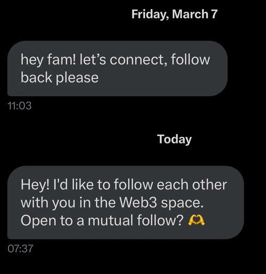
Task: Click the 11:03 message timestamp
Action: point(20,106)
